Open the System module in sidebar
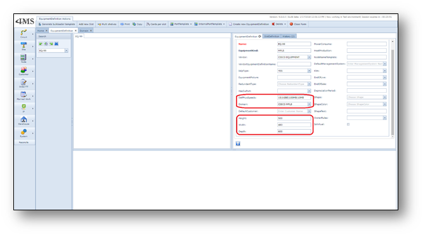 pos(23,133)
